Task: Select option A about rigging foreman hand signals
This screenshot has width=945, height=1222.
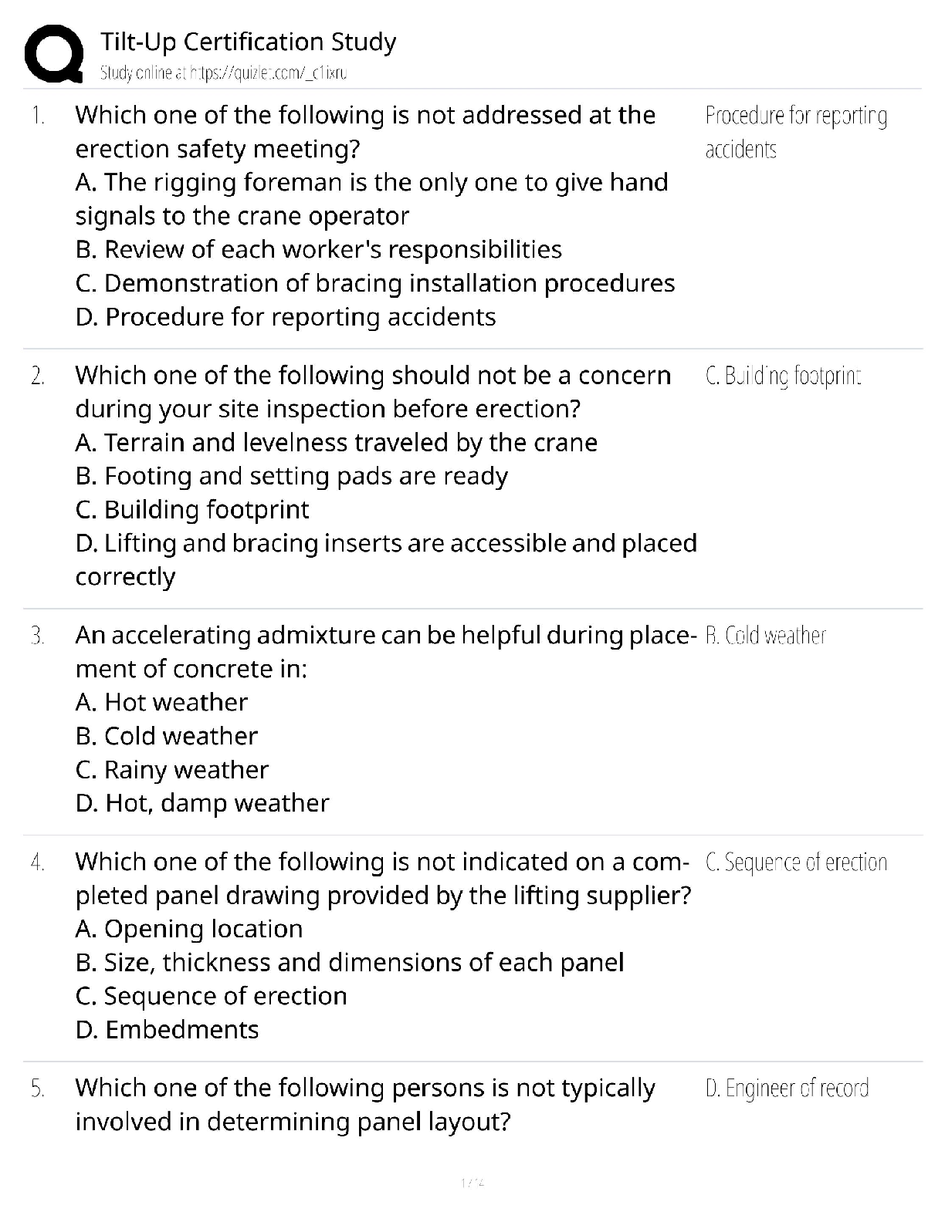Action: [372, 199]
